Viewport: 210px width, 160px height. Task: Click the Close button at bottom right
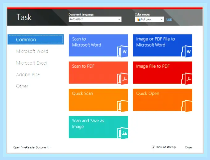188,147
